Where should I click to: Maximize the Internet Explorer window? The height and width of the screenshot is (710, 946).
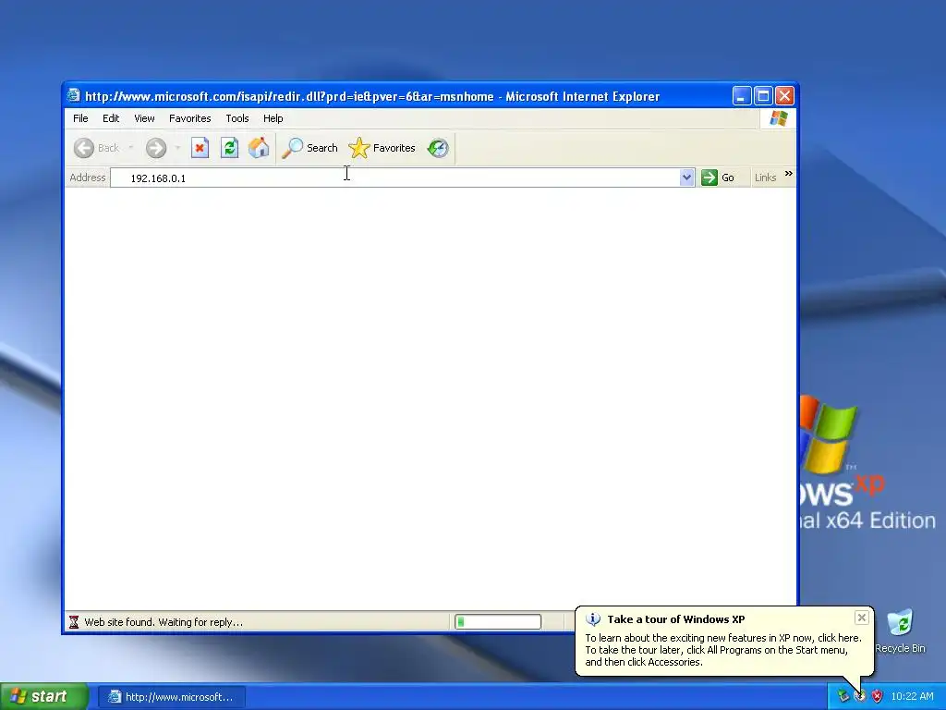763,95
